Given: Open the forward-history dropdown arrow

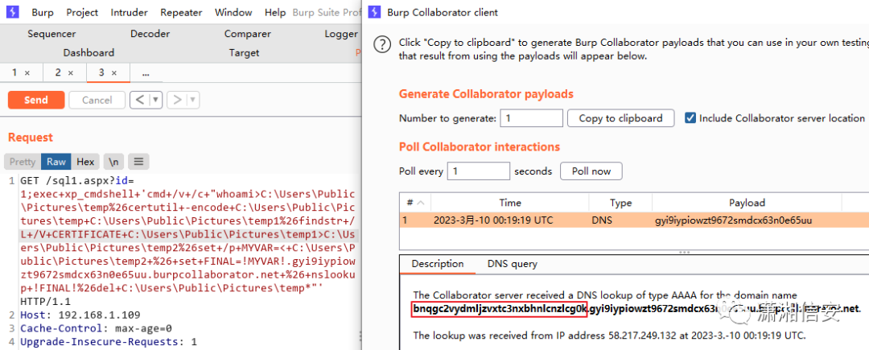Looking at the screenshot, I should pyautogui.click(x=193, y=101).
